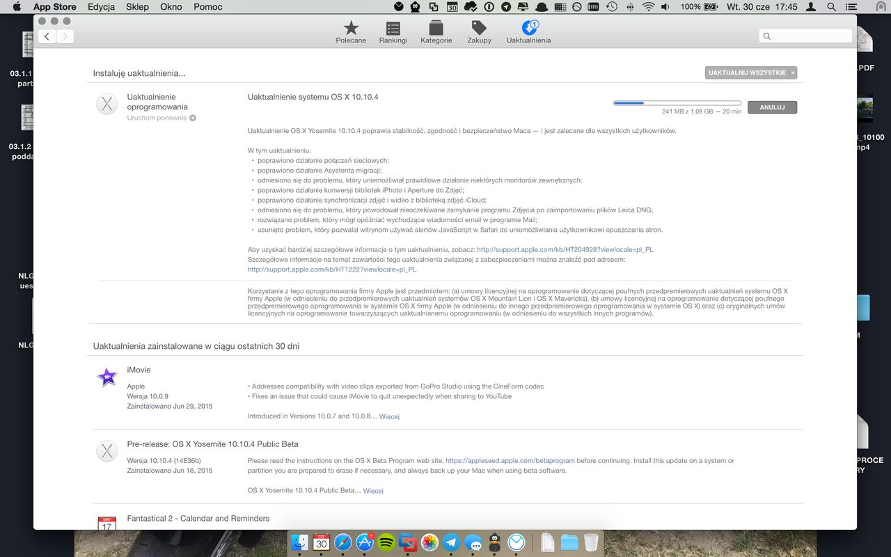The height and width of the screenshot is (557, 891).
Task: Click the iMovie app icon
Action: pyautogui.click(x=107, y=377)
